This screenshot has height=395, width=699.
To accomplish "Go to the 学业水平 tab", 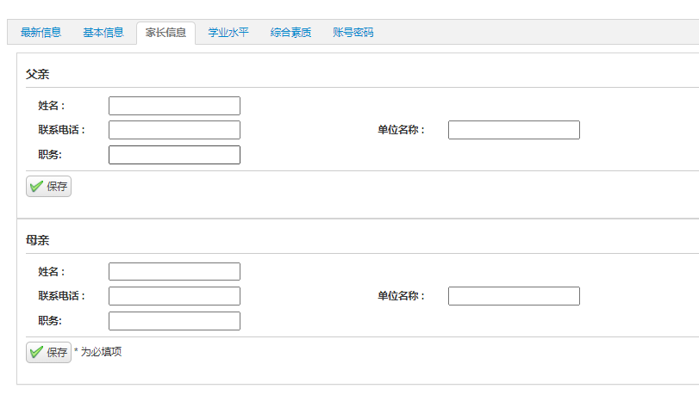I will (x=228, y=33).
